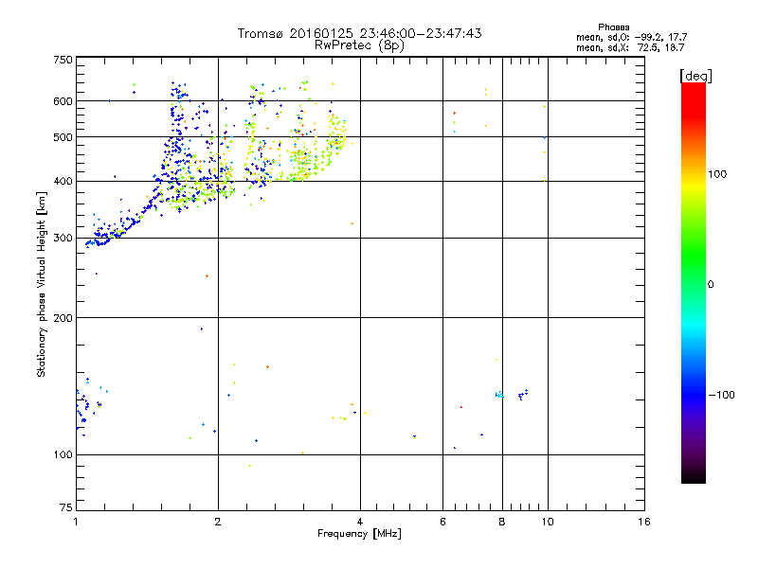
Task: Click the 'mean, sd,O: -99.2, 17.7' line
Action: [631, 37]
